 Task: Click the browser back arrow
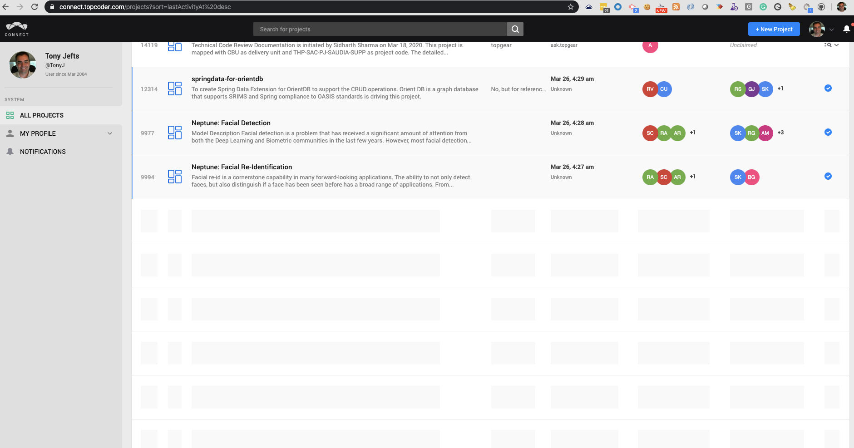[x=5, y=7]
